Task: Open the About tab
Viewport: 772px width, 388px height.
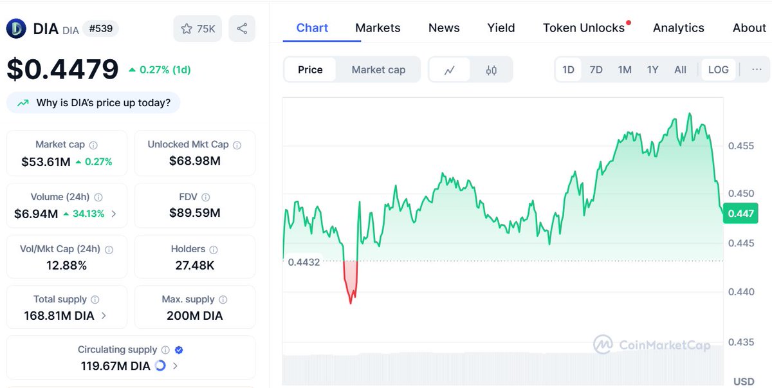Action: 749,28
